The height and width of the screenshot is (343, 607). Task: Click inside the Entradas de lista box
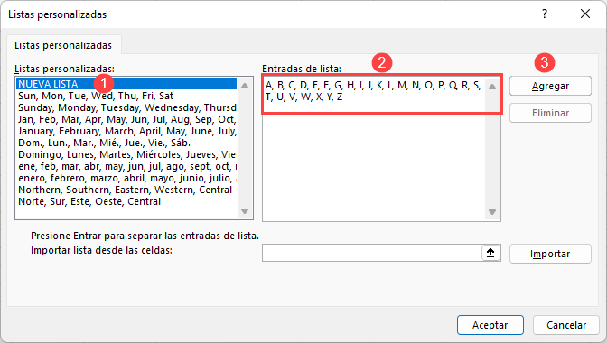pyautogui.click(x=374, y=149)
